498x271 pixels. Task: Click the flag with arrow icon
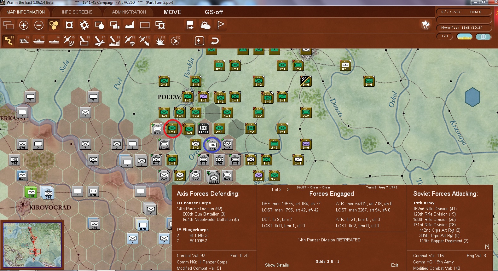coord(190,25)
